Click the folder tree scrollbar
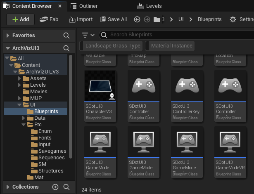This screenshot has height=194, width=254. (x=71, y=106)
